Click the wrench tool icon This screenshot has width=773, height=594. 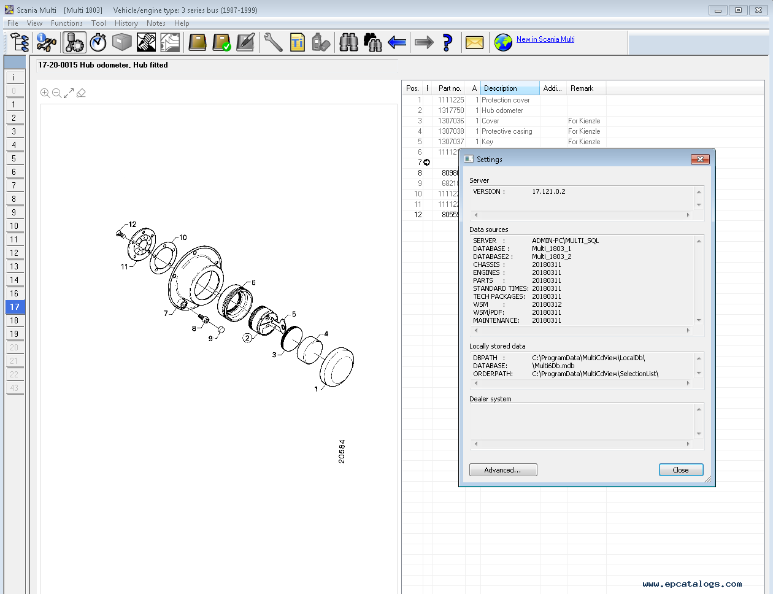[x=273, y=42]
